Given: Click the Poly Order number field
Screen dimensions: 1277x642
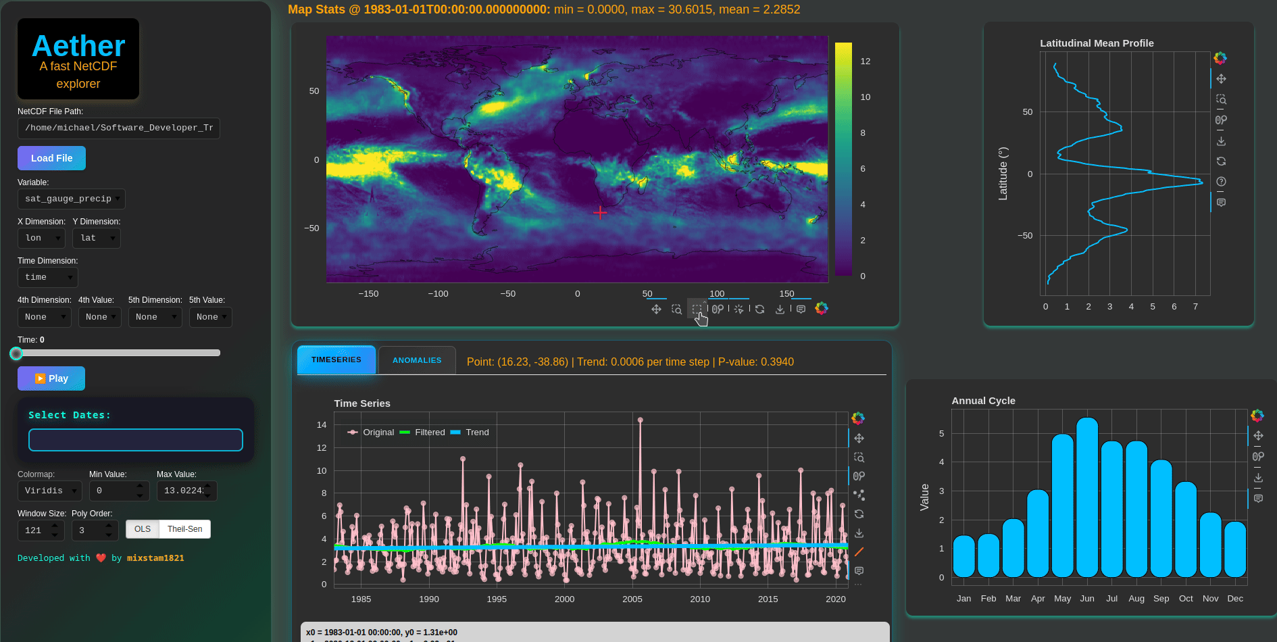Looking at the screenshot, I should pos(95,530).
